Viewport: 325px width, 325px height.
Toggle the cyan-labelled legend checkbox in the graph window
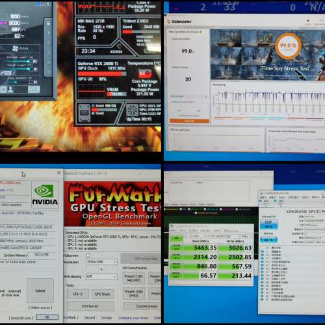point(205,209)
